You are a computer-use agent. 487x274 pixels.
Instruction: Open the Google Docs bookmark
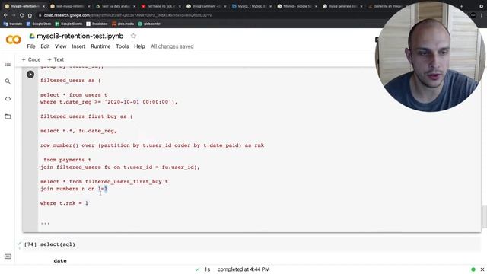point(39,24)
